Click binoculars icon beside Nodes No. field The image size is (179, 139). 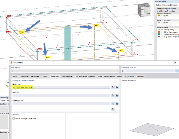[117, 87]
